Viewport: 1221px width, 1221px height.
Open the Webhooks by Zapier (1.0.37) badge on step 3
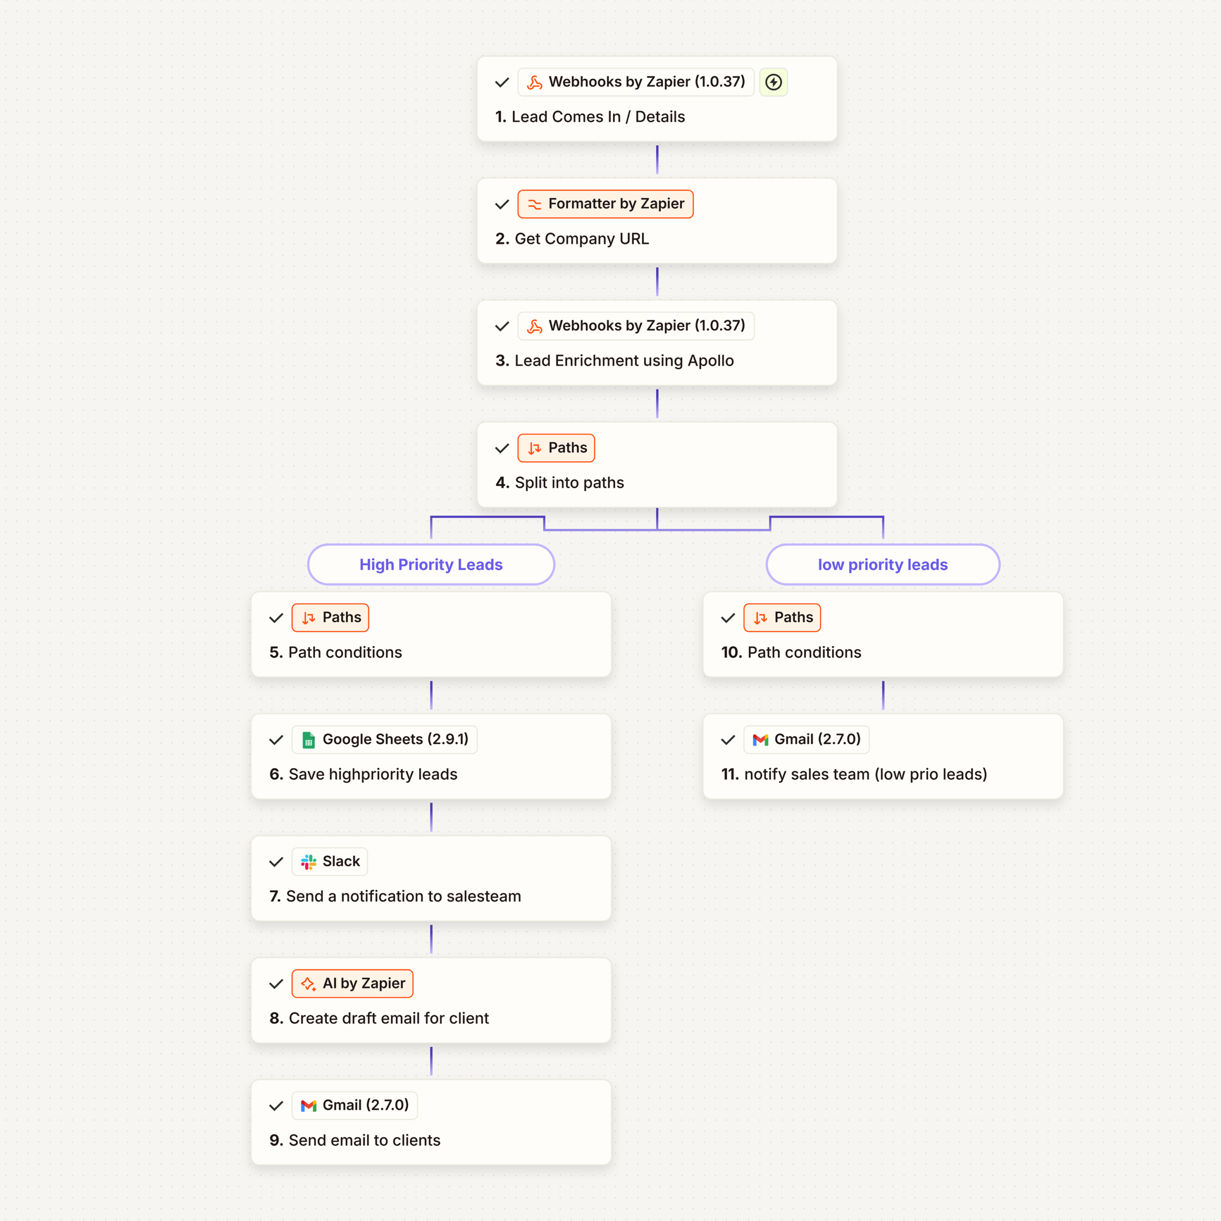click(x=636, y=326)
